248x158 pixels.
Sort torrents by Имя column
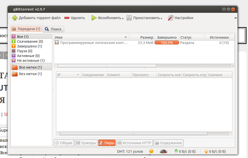pyautogui.click(x=91, y=37)
